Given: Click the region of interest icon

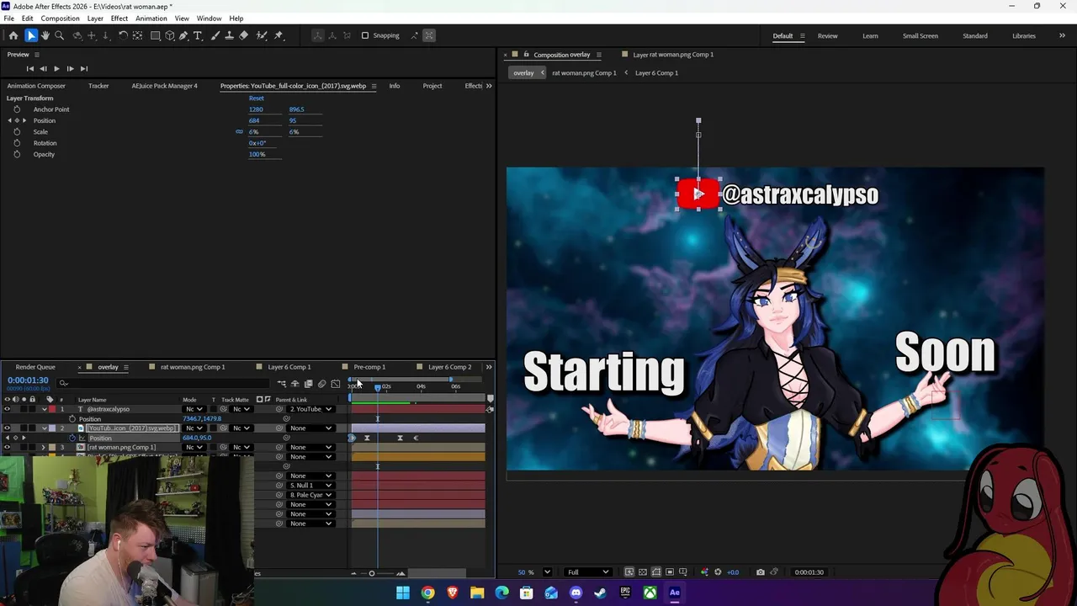Looking at the screenshot, I should point(670,572).
